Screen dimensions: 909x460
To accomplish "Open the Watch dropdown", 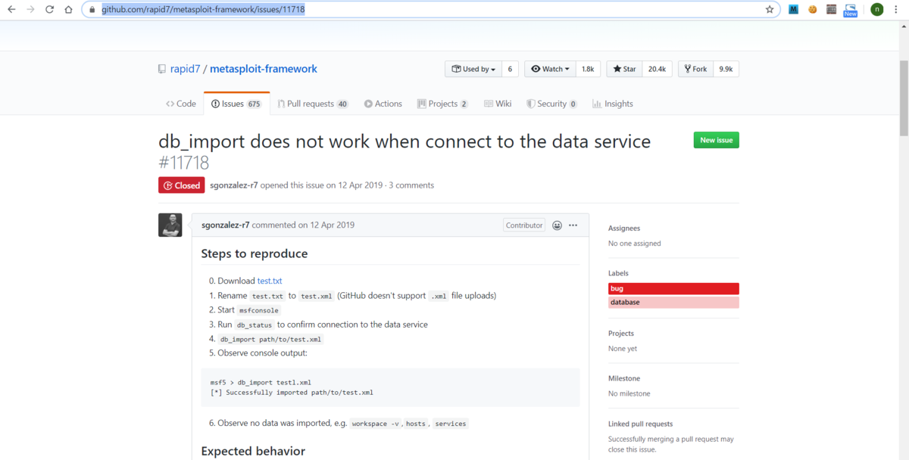I will click(x=551, y=69).
